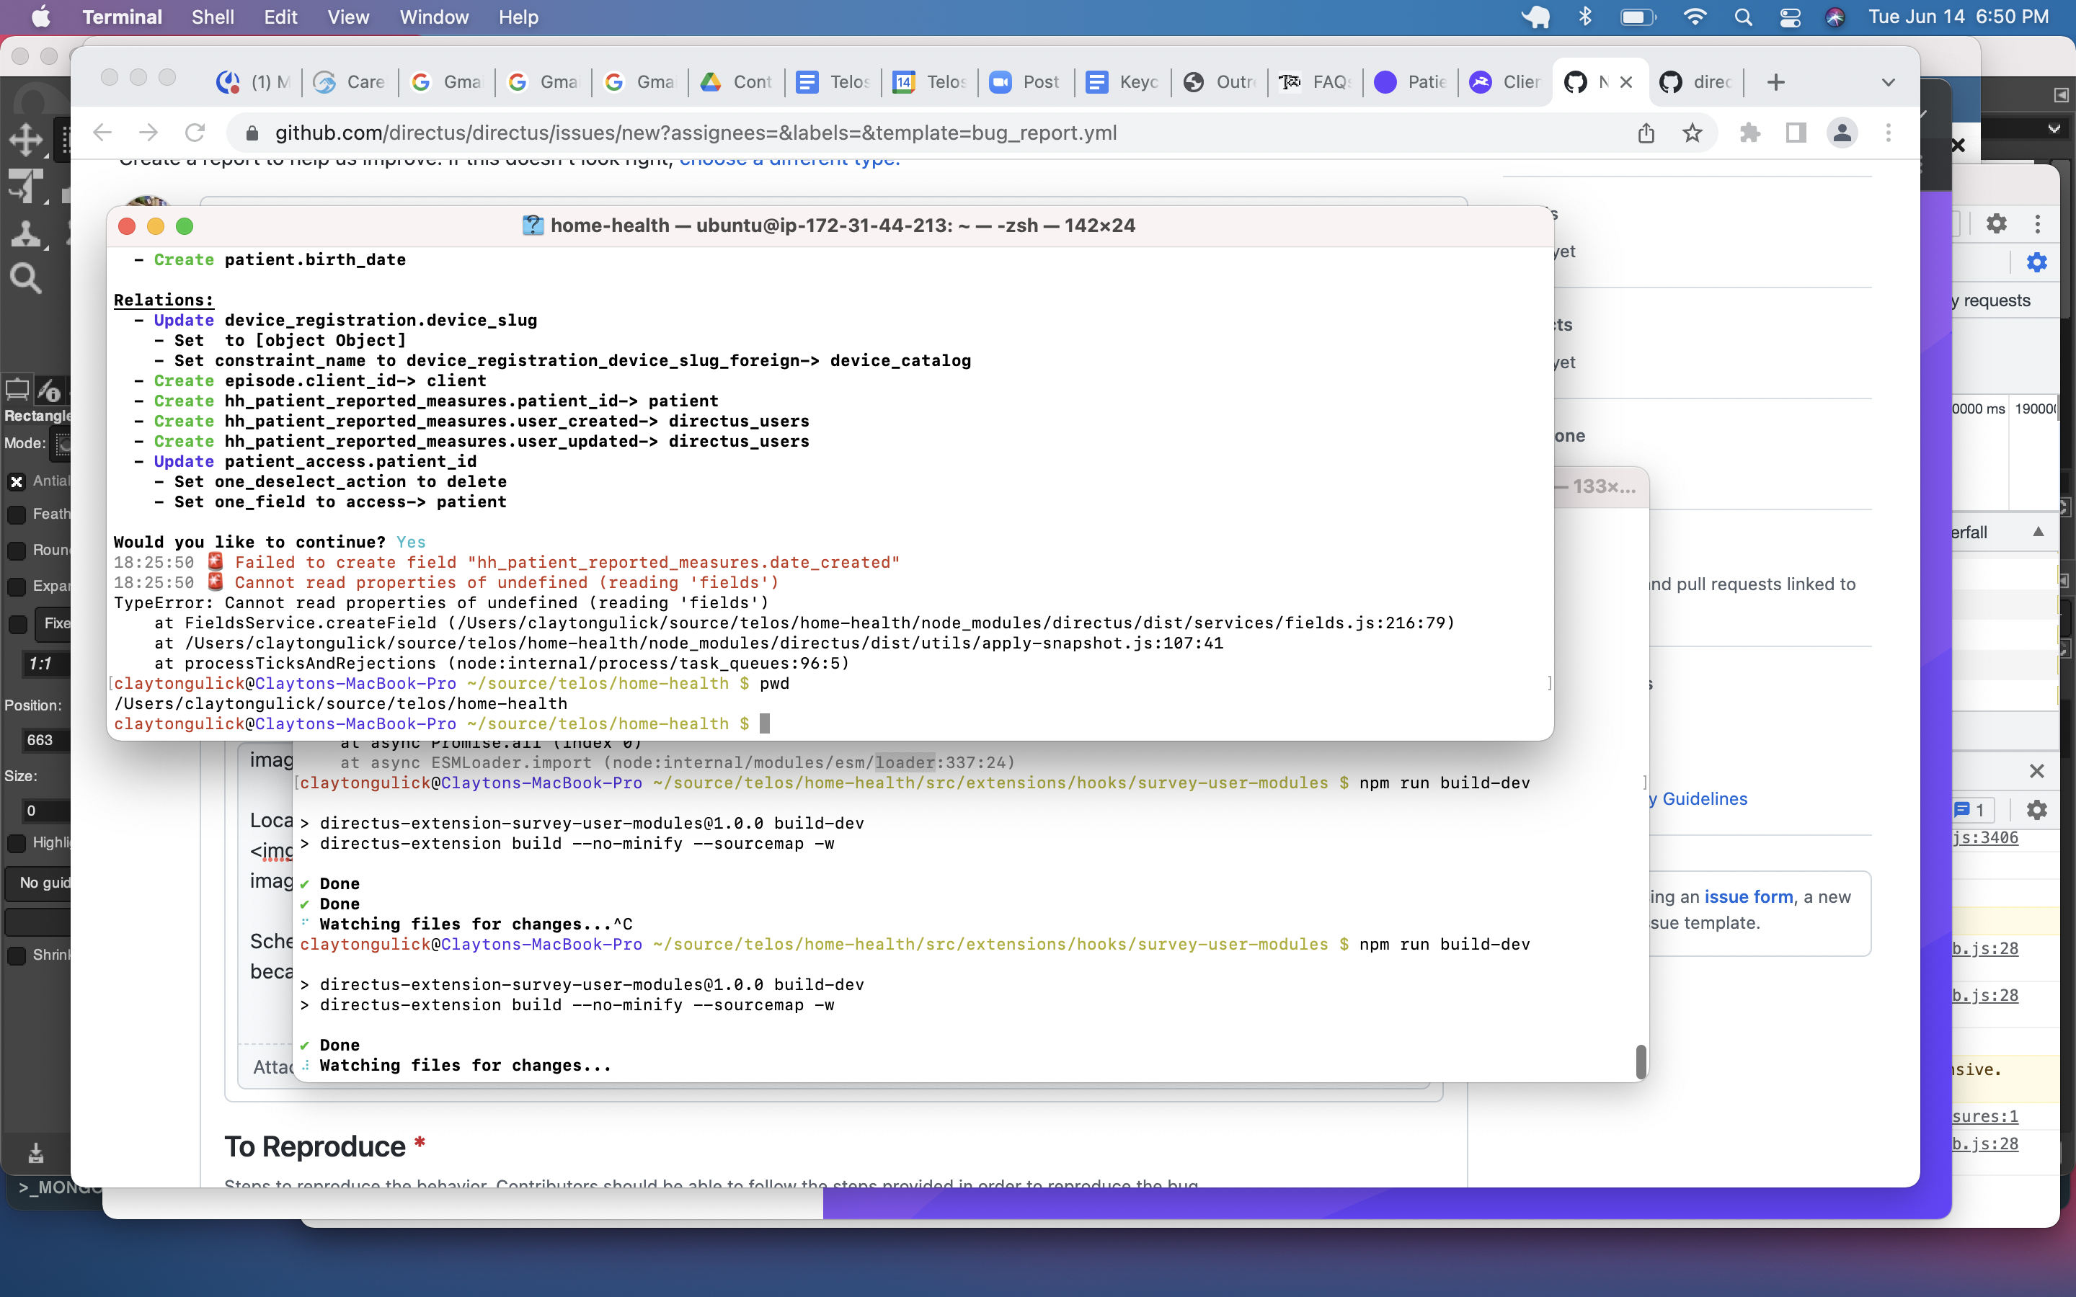Click the macOS clock in menu bar
2076x1297 pixels.
(x=1958, y=17)
